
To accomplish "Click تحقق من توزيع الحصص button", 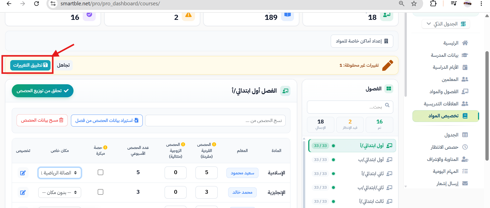I will (x=43, y=91).
